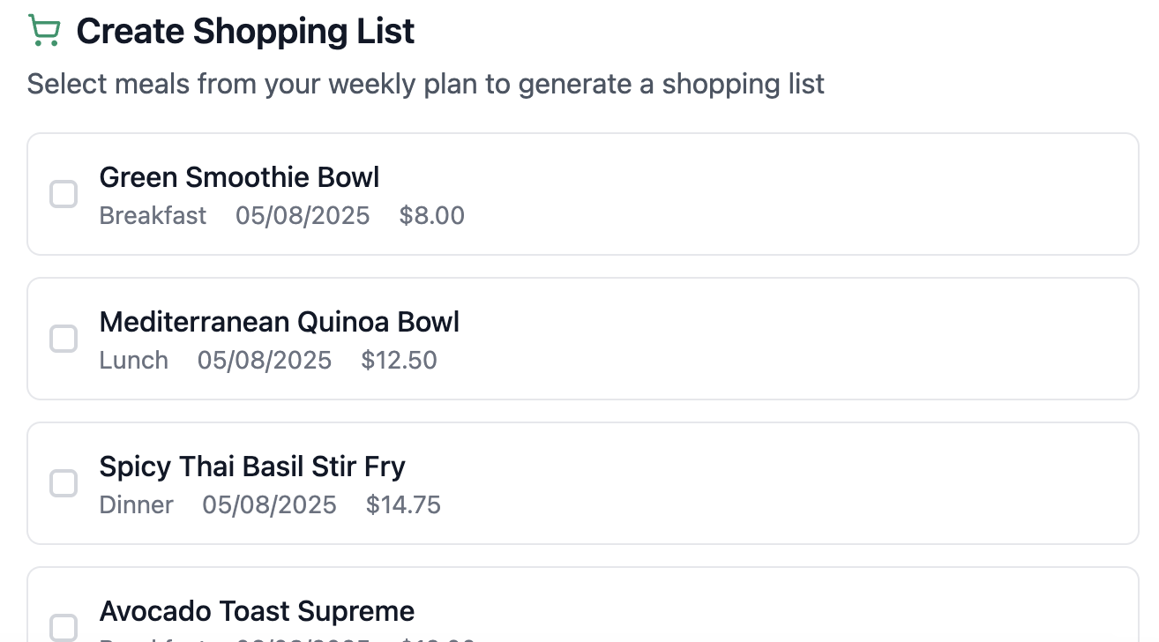Click the Dinner label under Spicy Thai Stir Fry
Image resolution: width=1159 pixels, height=642 pixels.
(137, 505)
